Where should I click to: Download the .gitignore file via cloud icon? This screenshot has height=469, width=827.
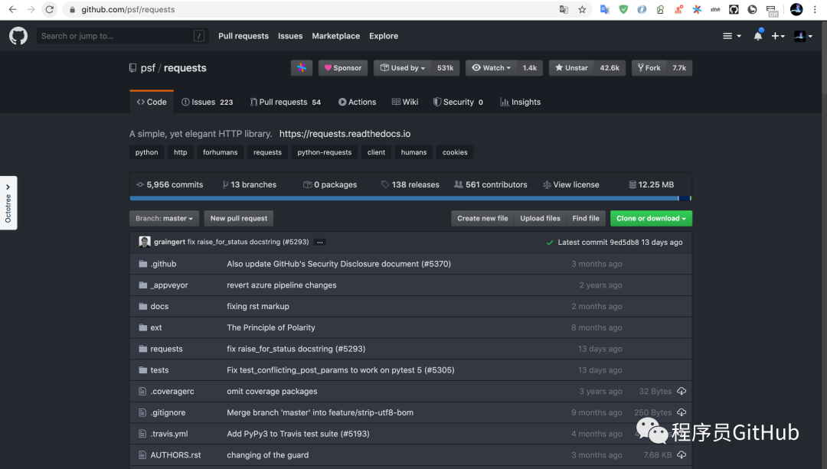pyautogui.click(x=682, y=412)
